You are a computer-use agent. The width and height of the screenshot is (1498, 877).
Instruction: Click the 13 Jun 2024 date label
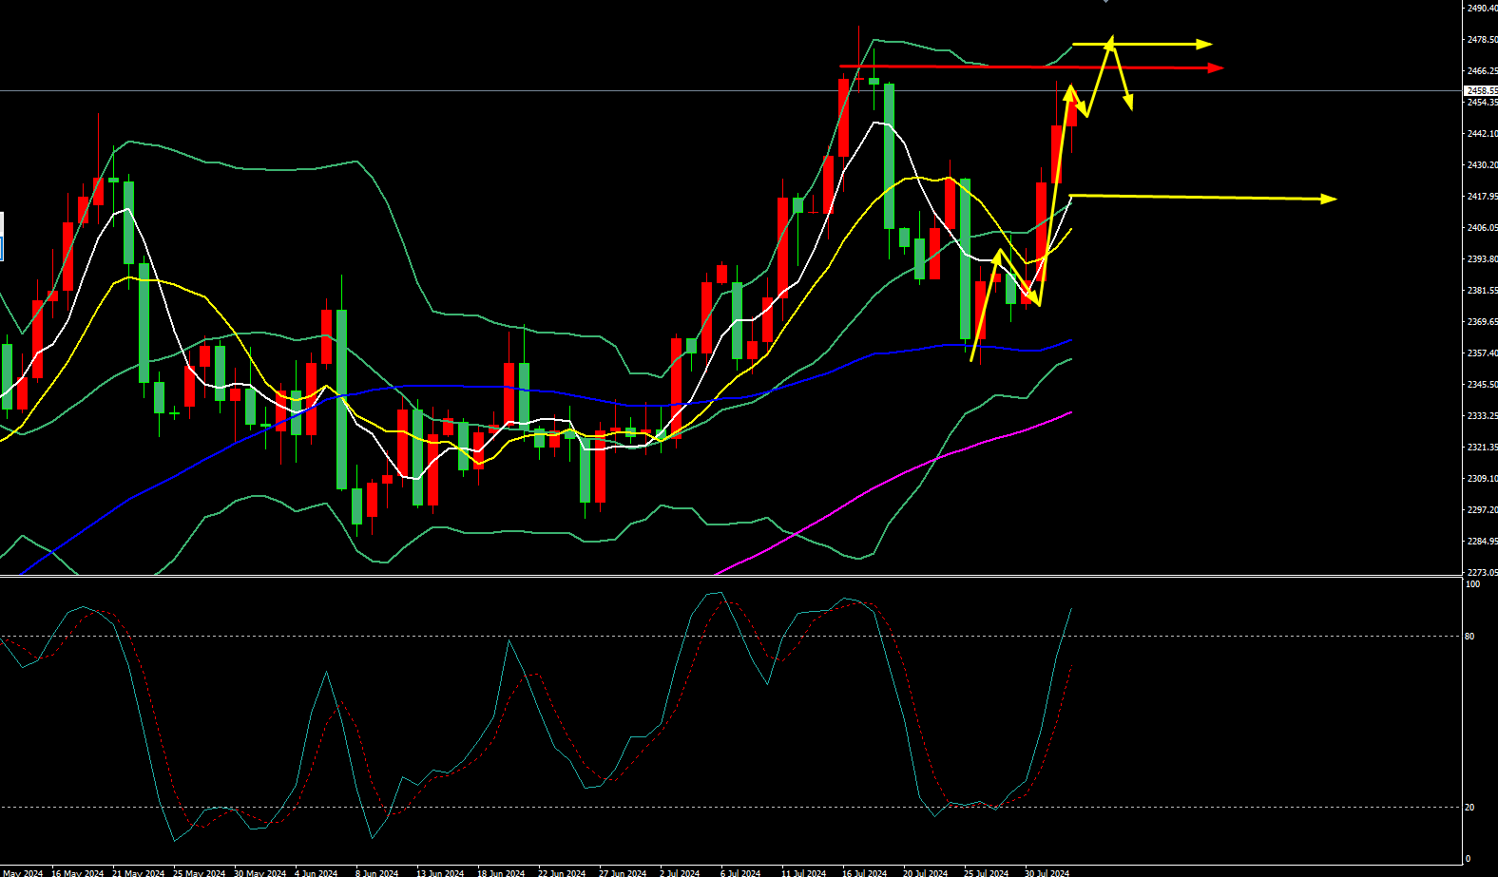[x=441, y=873]
